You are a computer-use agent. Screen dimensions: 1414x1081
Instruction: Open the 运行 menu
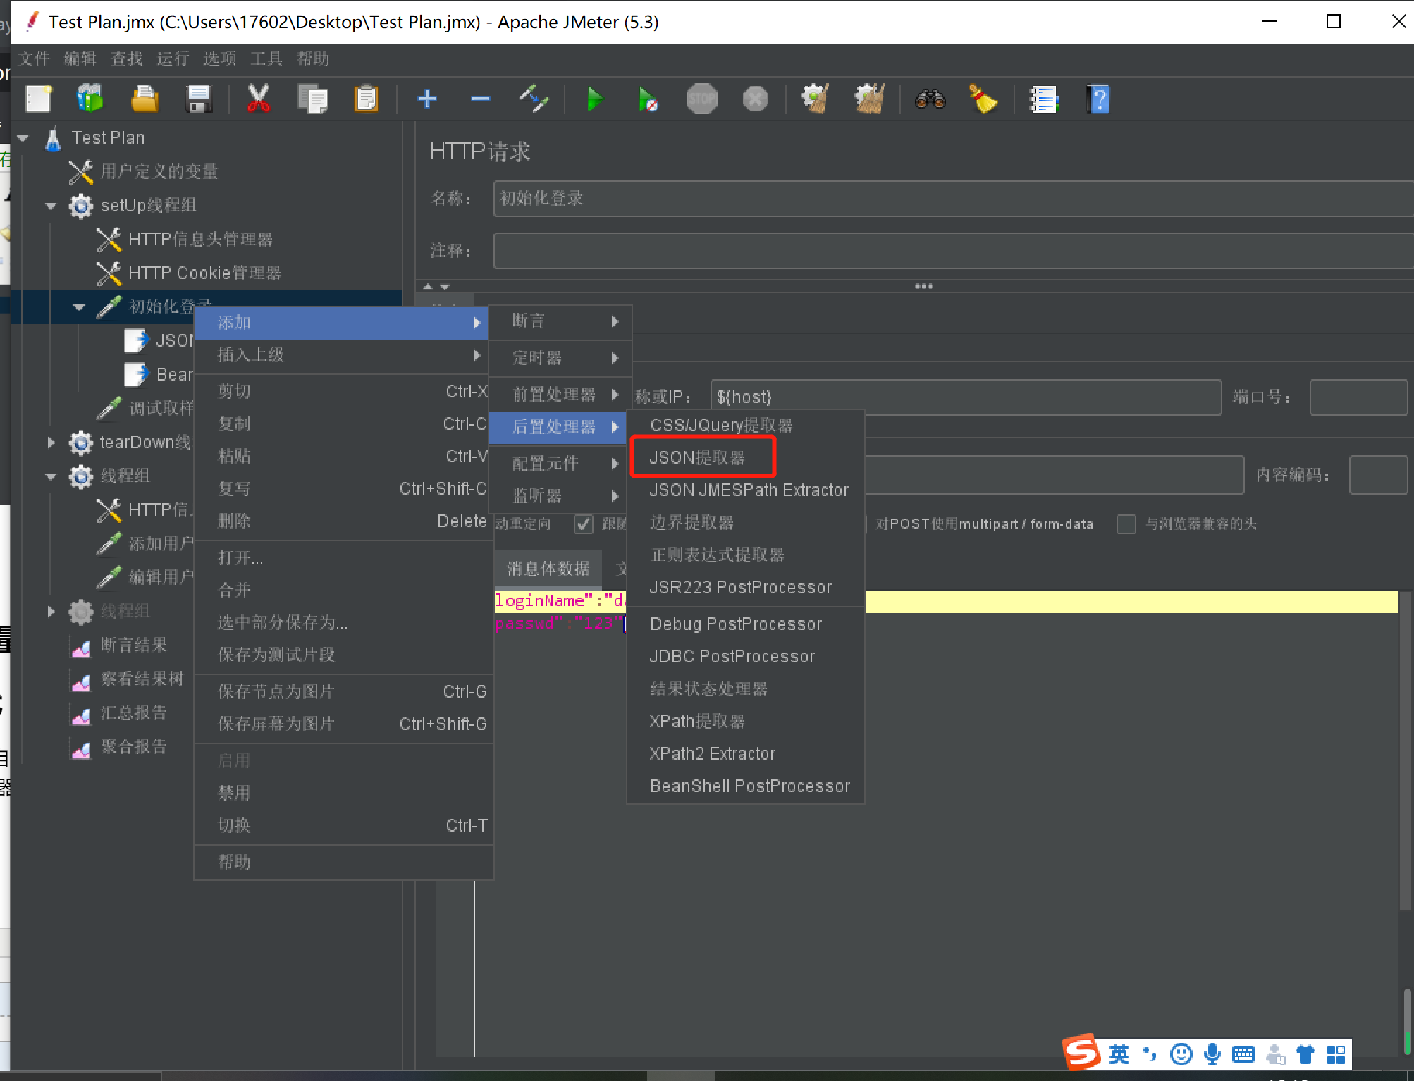coord(173,58)
